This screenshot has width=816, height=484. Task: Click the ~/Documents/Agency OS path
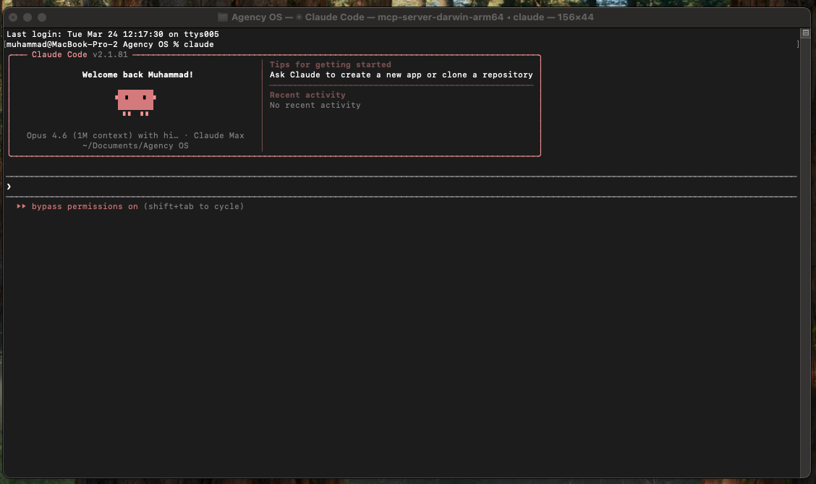click(135, 145)
